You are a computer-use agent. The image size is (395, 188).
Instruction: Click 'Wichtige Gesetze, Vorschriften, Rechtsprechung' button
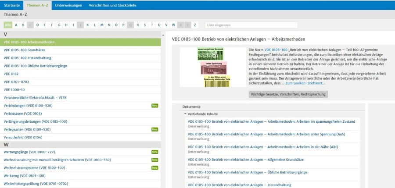[x=288, y=94]
